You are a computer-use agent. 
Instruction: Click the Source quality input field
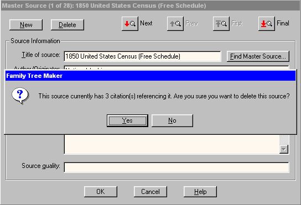pos(176,167)
